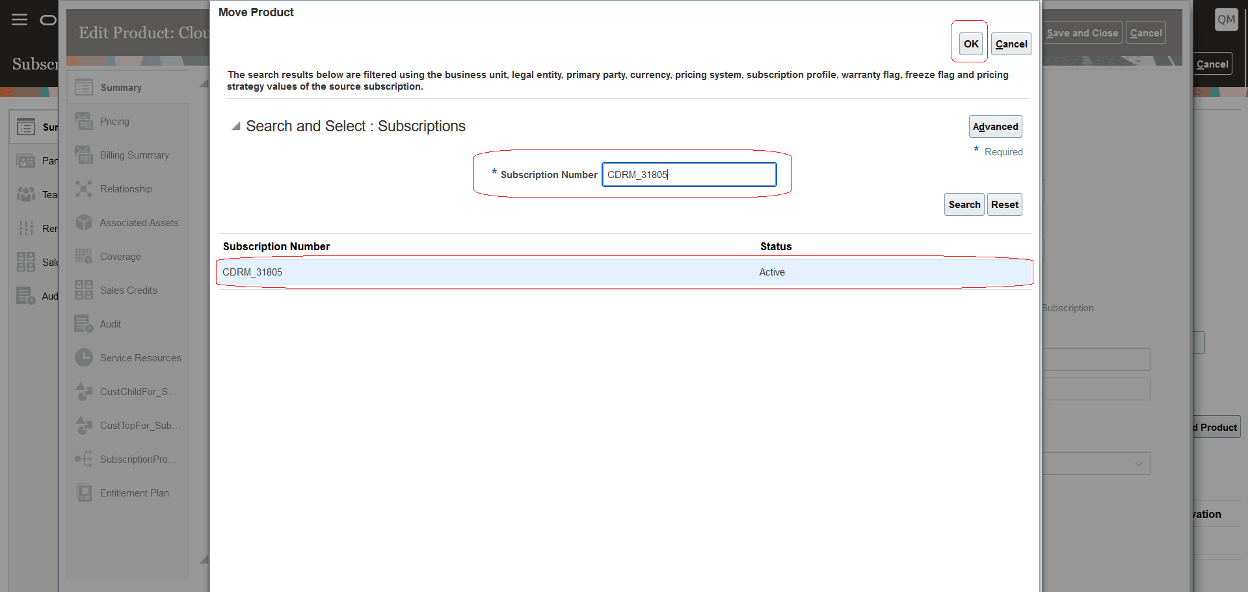Click the Sales Credits icon in outer sidebar

coord(26,262)
